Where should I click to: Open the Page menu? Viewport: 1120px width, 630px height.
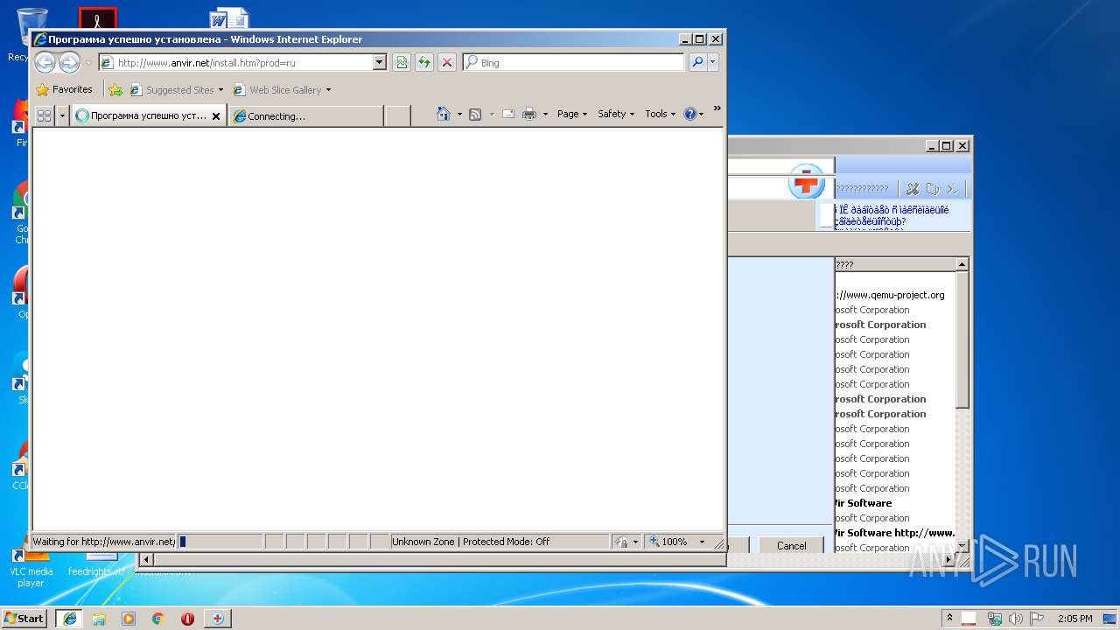coord(572,114)
